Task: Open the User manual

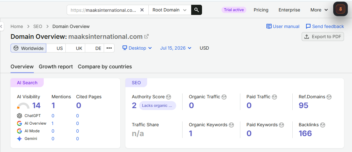Action: pos(283,26)
